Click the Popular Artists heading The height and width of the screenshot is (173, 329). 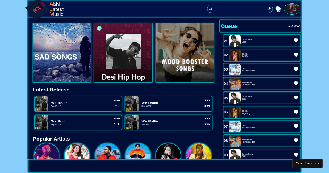point(51,139)
